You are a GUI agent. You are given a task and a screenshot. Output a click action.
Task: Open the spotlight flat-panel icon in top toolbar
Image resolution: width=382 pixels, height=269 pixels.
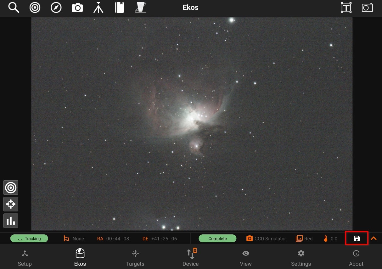tap(140, 8)
